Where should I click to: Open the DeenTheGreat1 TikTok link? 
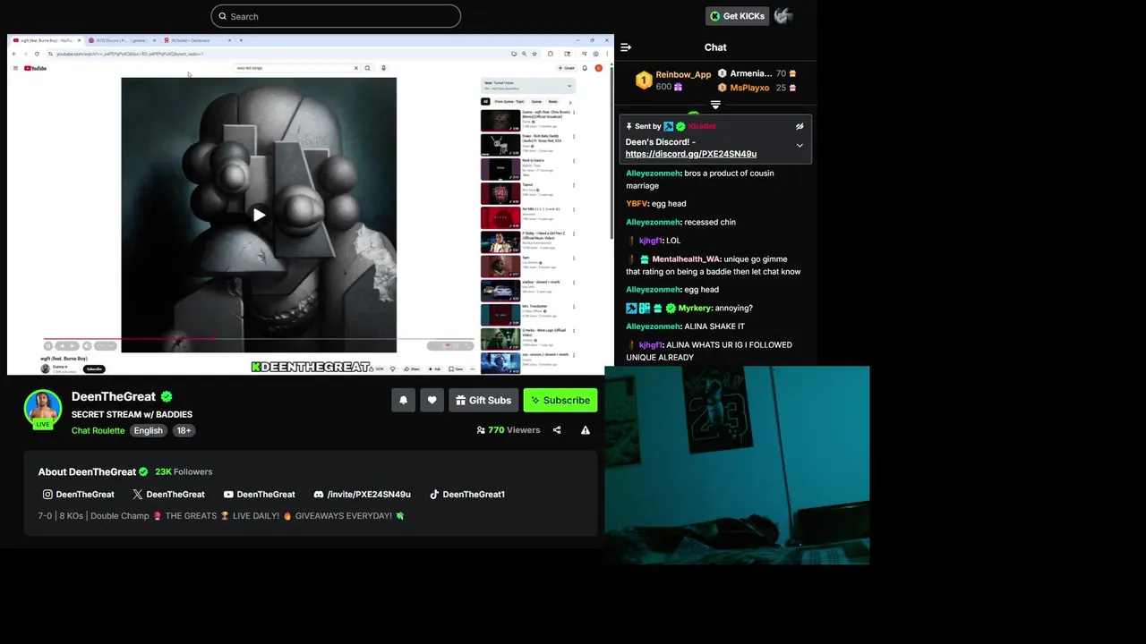(467, 494)
